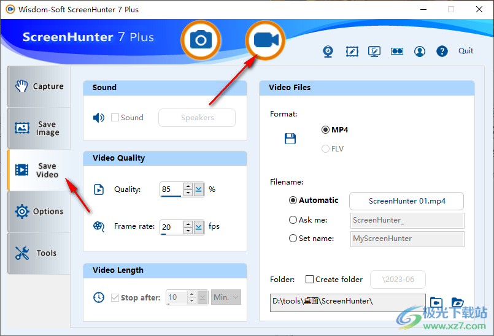Screen dimensions: 494x336
Task: Open the Capture tab
Action: pyautogui.click(x=39, y=86)
